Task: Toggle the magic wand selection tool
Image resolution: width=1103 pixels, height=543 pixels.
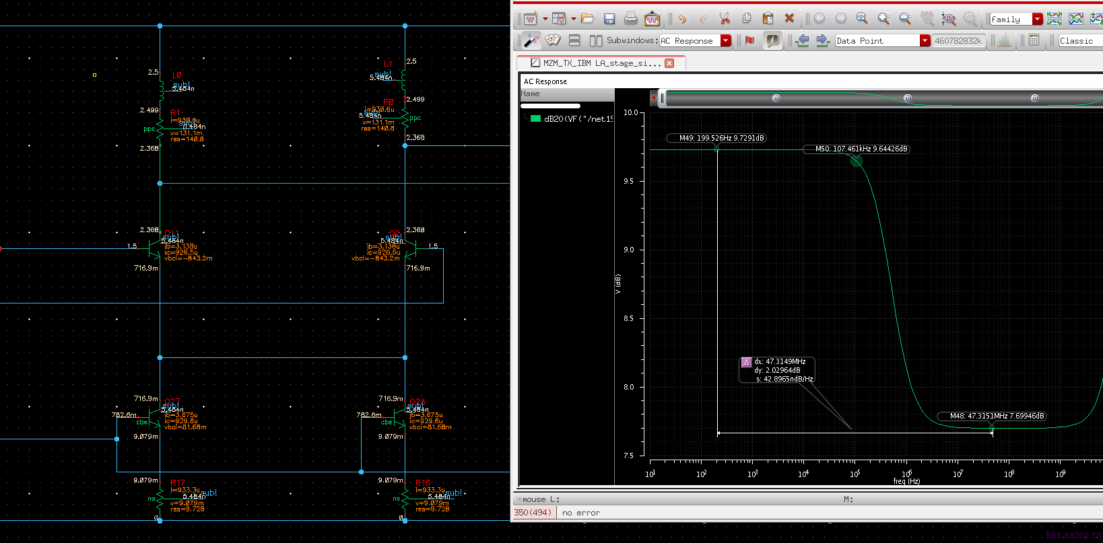Action: 531,40
